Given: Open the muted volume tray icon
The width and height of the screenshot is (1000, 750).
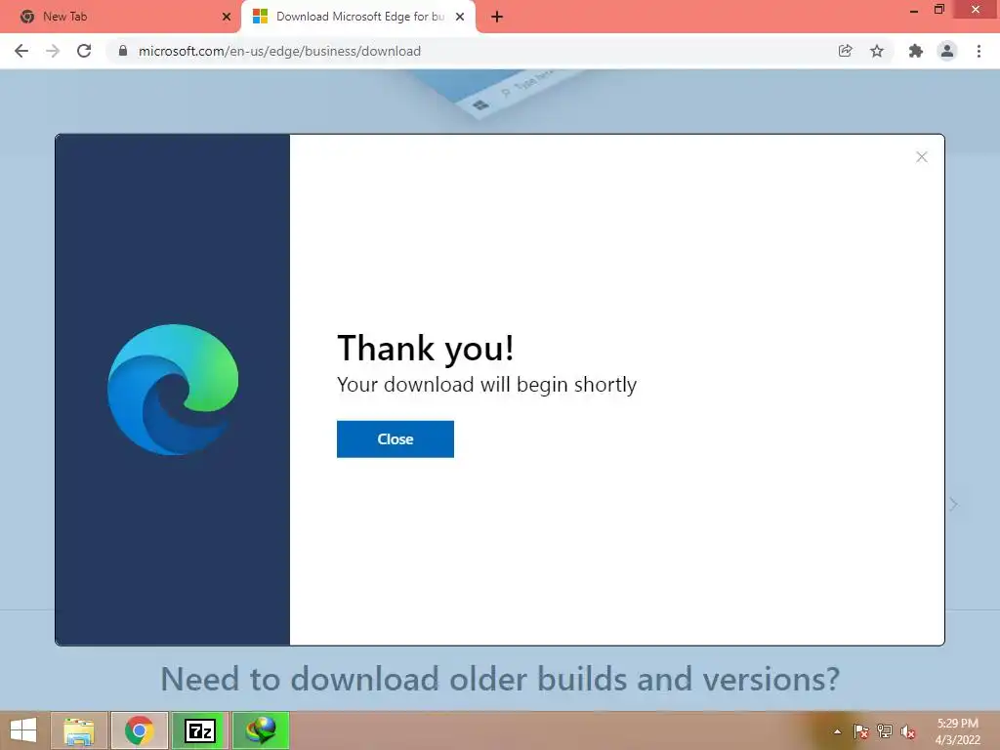Looking at the screenshot, I should click(908, 731).
